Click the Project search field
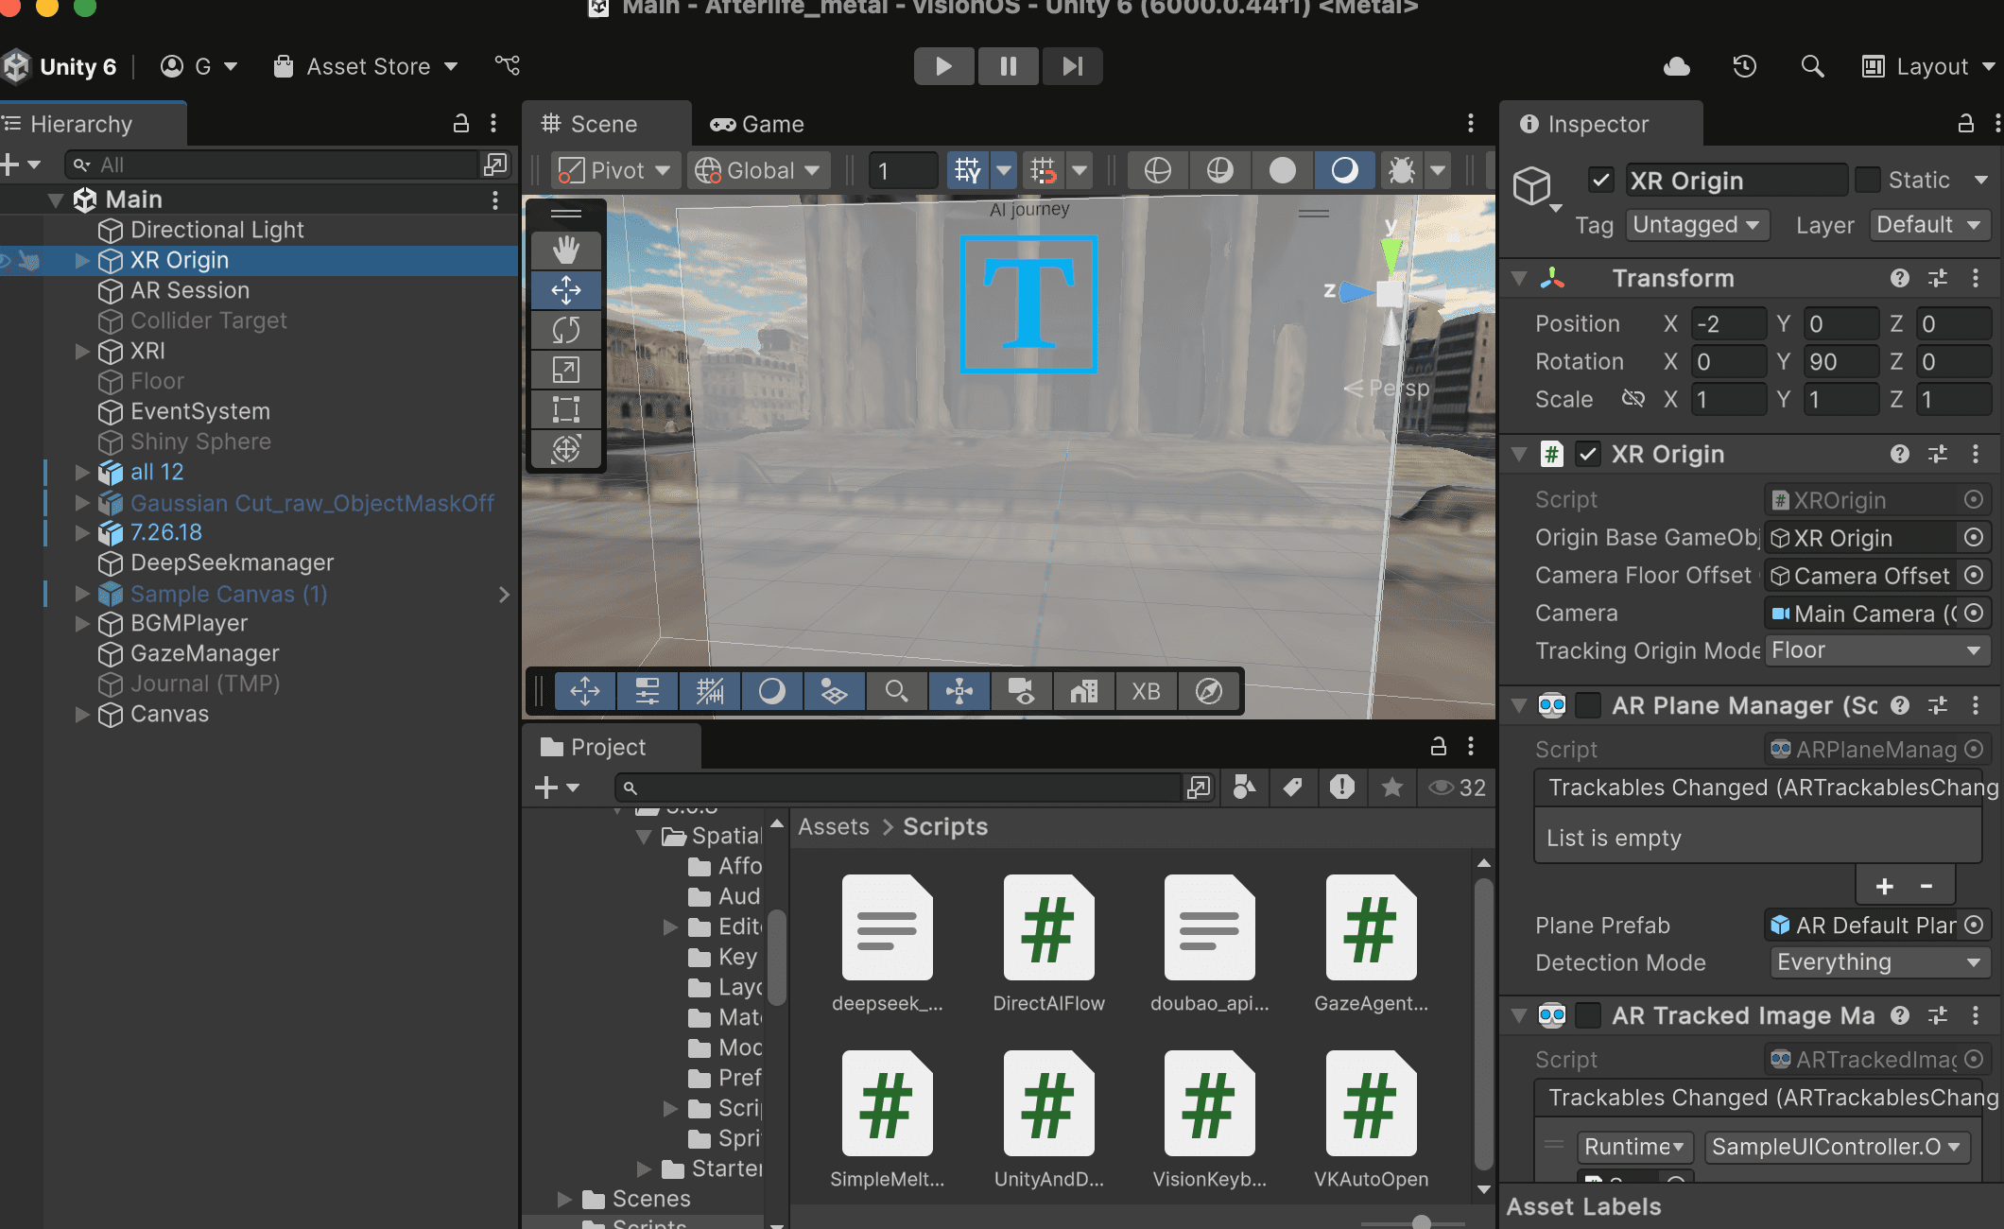This screenshot has width=2004, height=1229. coord(898,788)
